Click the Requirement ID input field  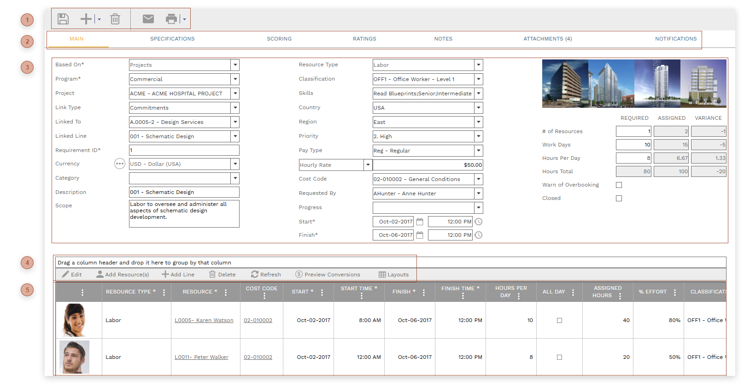point(184,150)
